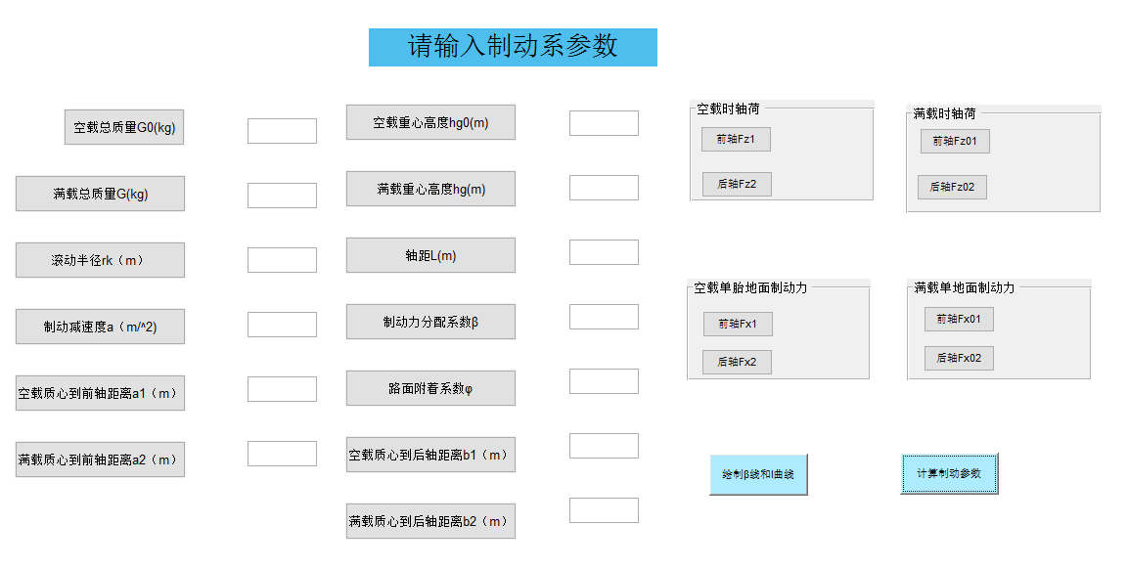Select the input box for 滚动半径rk

tap(282, 260)
